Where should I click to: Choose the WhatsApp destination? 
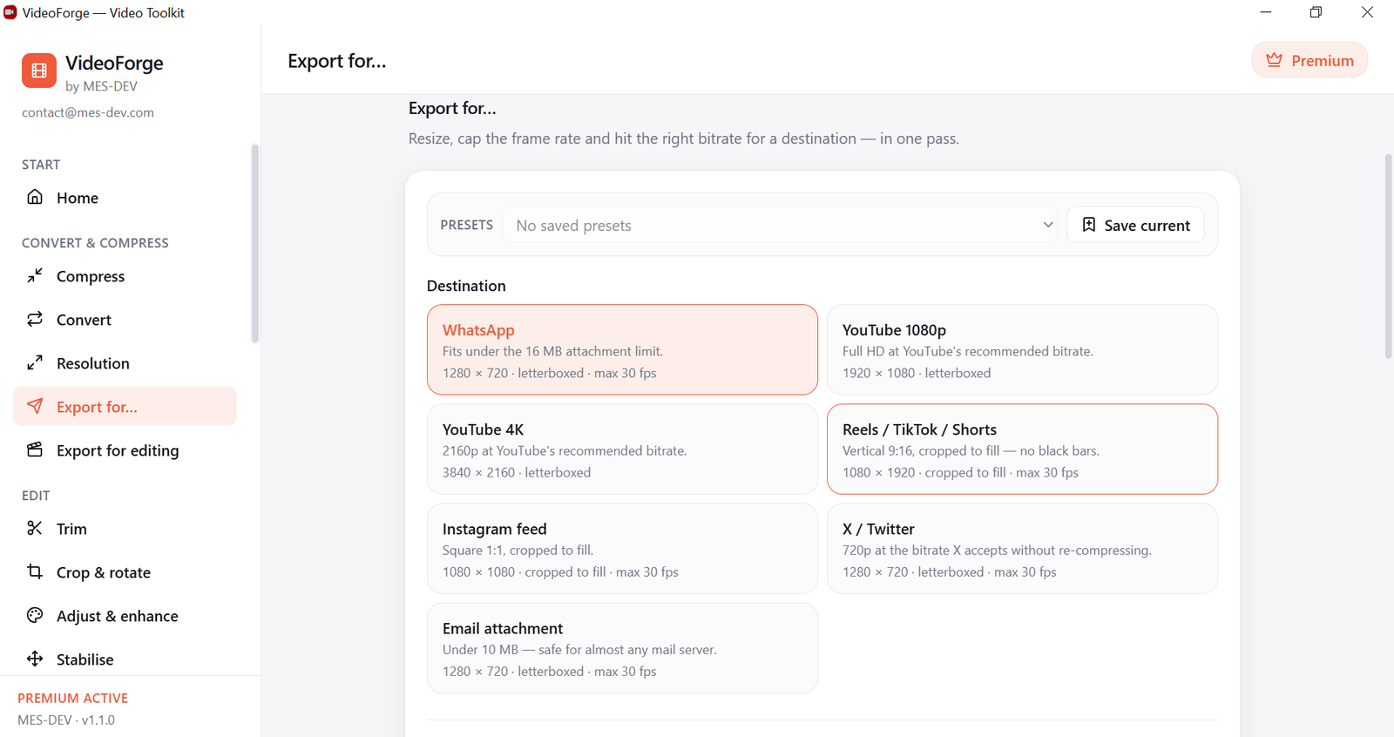[622, 349]
